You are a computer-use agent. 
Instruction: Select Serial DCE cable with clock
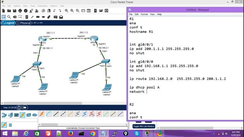pyautogui.click(x=91, y=114)
